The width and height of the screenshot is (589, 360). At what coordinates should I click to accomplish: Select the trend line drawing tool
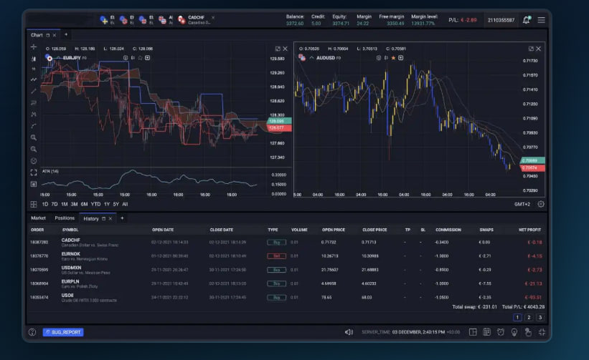(34, 91)
